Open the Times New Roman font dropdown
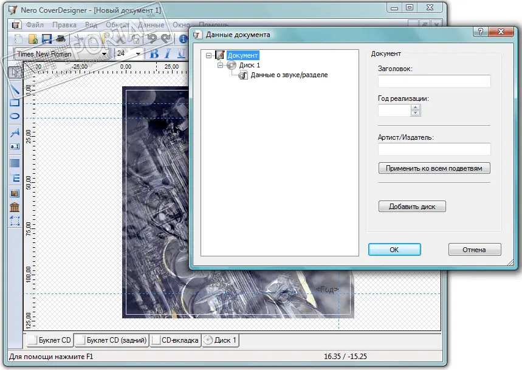This screenshot has width=522, height=370. click(105, 54)
